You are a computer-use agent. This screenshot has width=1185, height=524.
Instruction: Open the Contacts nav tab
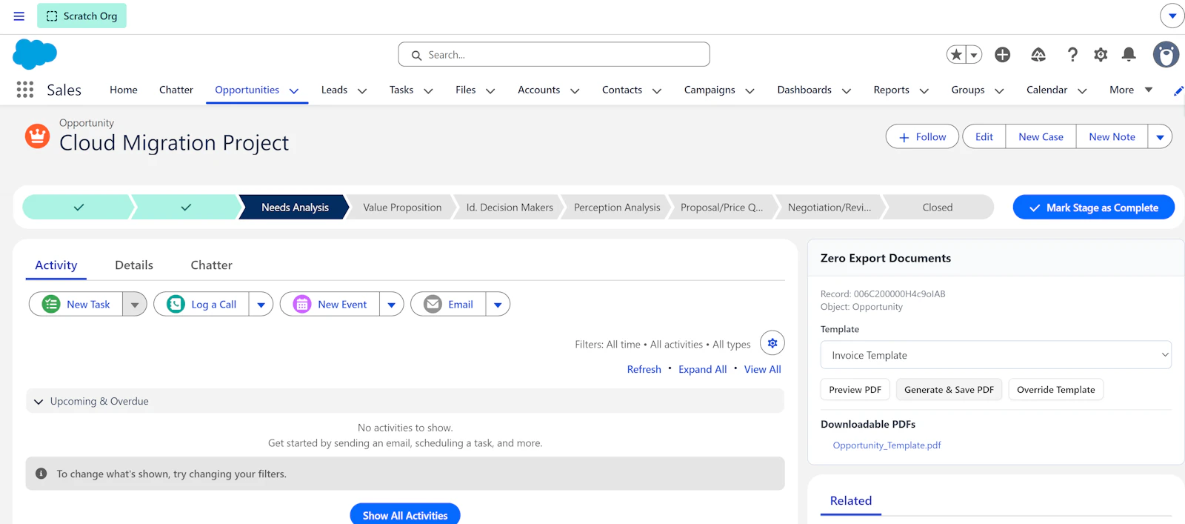click(x=622, y=90)
